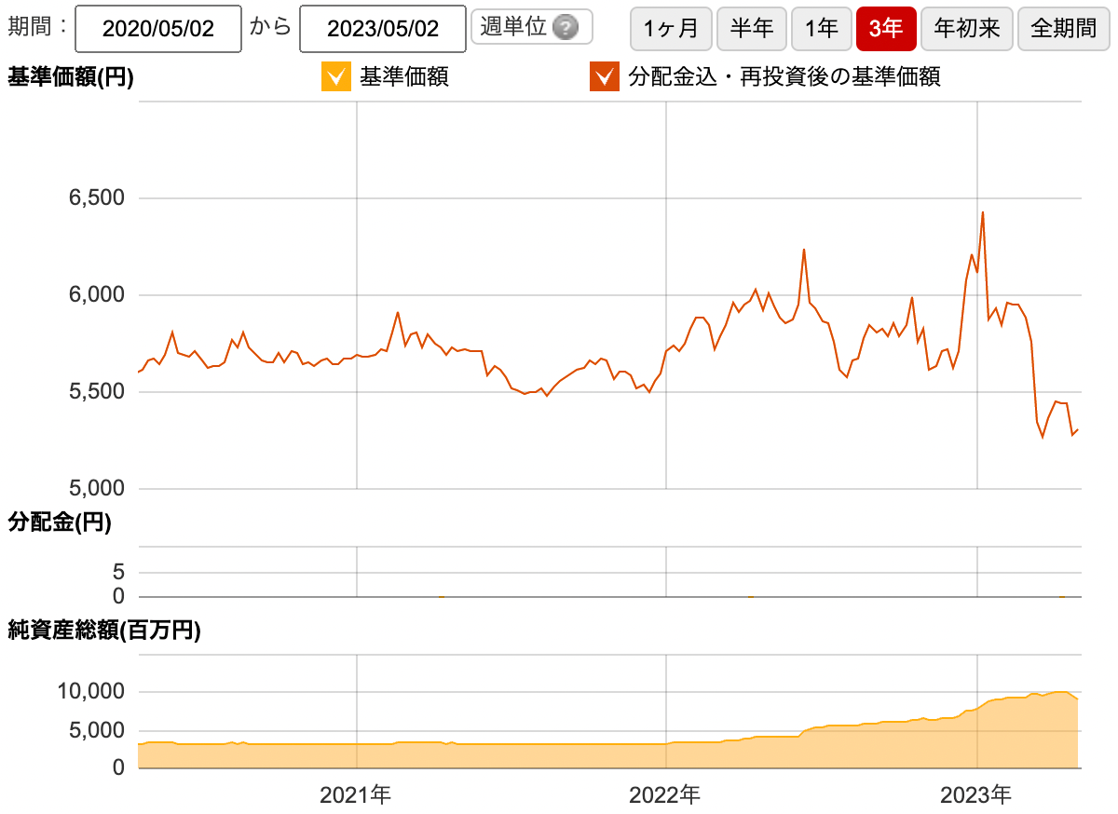Image resolution: width=1118 pixels, height=814 pixels.
Task: Click the mid-2022 price spike on the chart
Action: click(803, 250)
